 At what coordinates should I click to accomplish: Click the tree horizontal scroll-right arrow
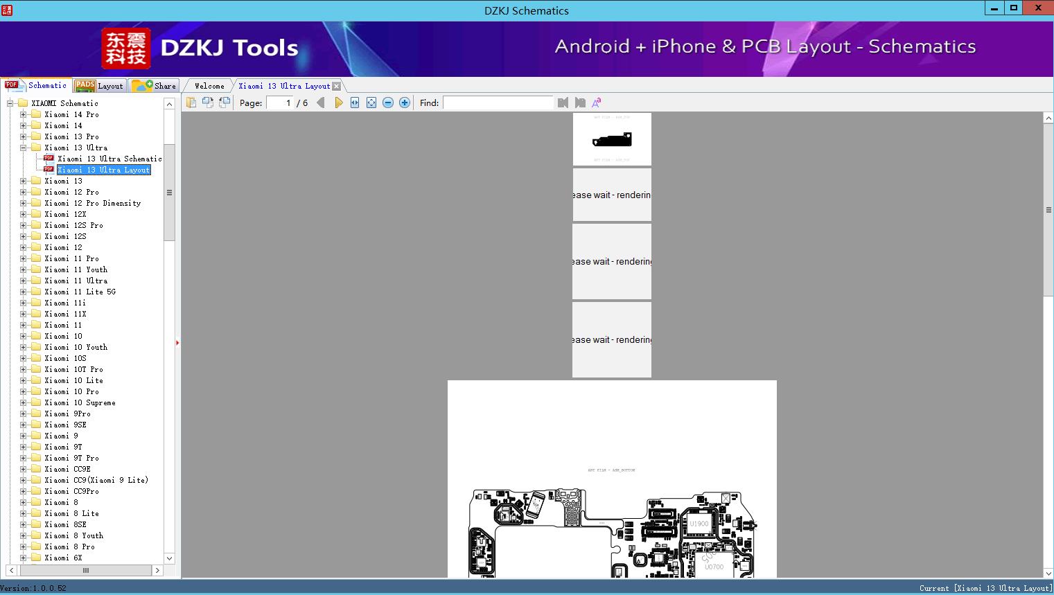point(157,571)
